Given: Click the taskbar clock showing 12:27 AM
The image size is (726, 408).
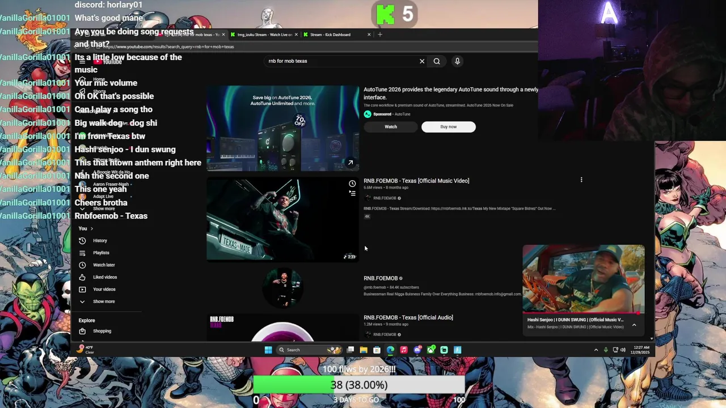Looking at the screenshot, I should (x=641, y=350).
